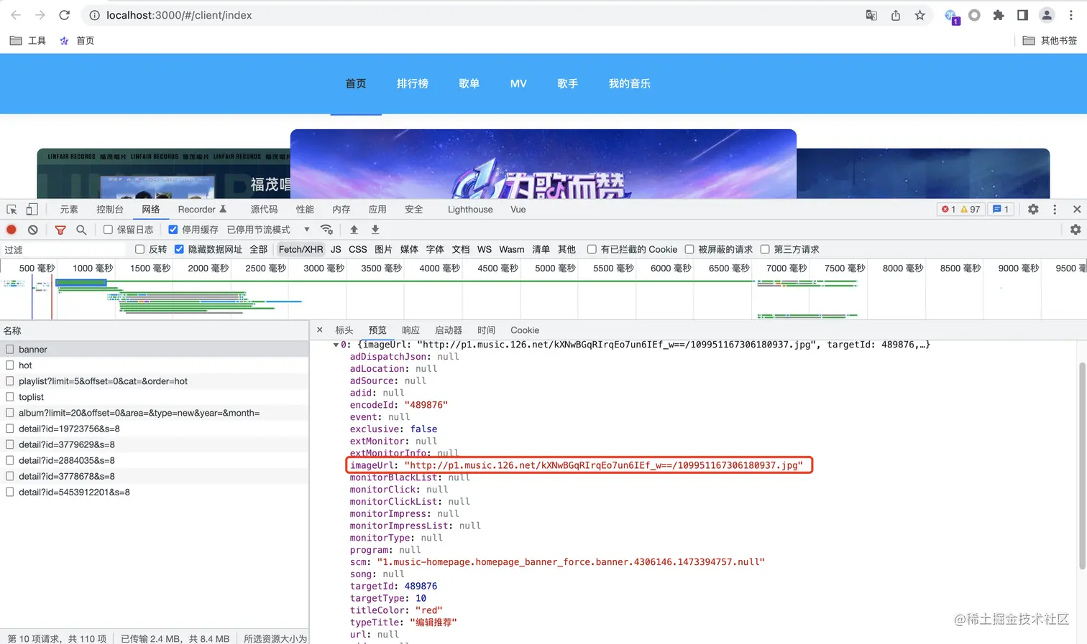Viewport: 1087px width, 644px height.
Task: Click the browser forward arrow
Action: (40, 15)
